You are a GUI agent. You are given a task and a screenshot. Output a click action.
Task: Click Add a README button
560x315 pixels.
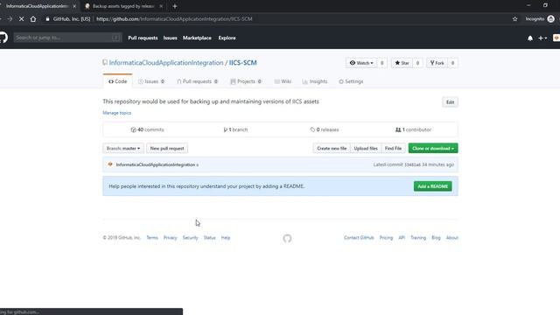[432, 186]
